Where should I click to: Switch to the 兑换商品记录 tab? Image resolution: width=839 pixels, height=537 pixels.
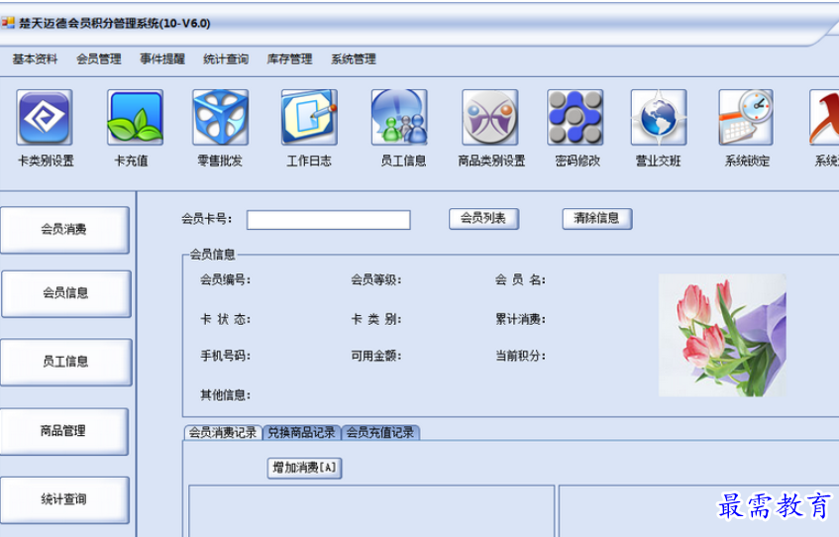[x=301, y=433]
